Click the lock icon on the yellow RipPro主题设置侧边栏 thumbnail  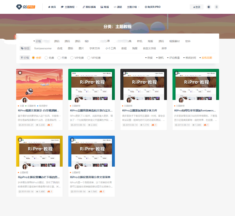[x=20, y=140]
